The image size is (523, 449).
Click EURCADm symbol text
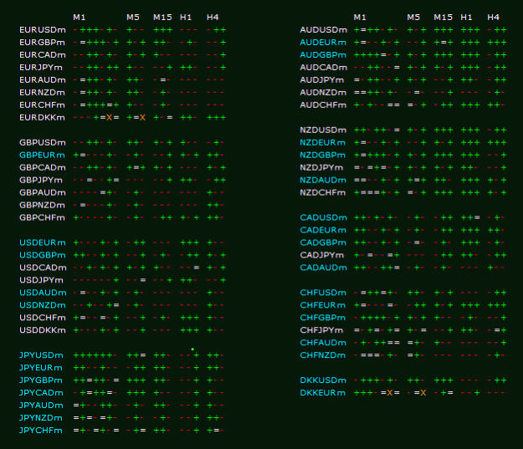click(43, 55)
